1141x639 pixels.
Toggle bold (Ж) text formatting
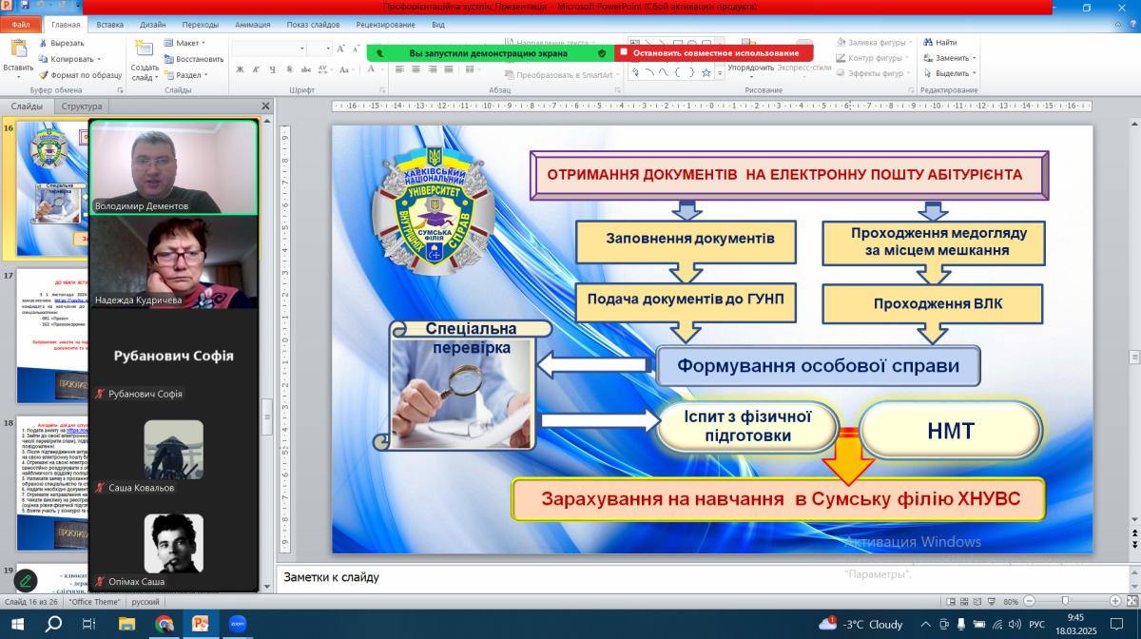[x=241, y=69]
